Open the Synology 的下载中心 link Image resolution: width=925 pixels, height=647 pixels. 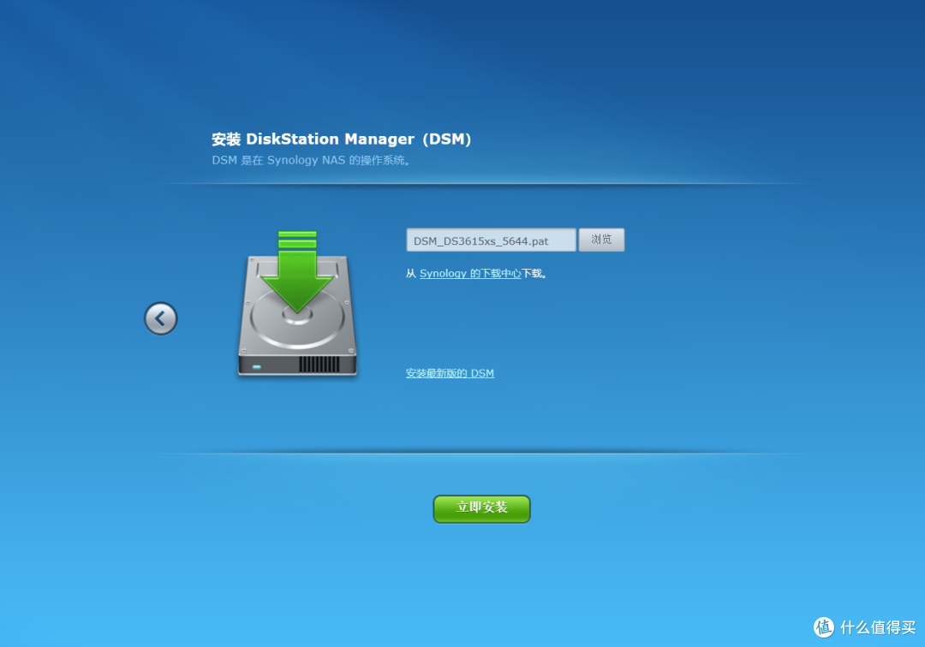[470, 273]
